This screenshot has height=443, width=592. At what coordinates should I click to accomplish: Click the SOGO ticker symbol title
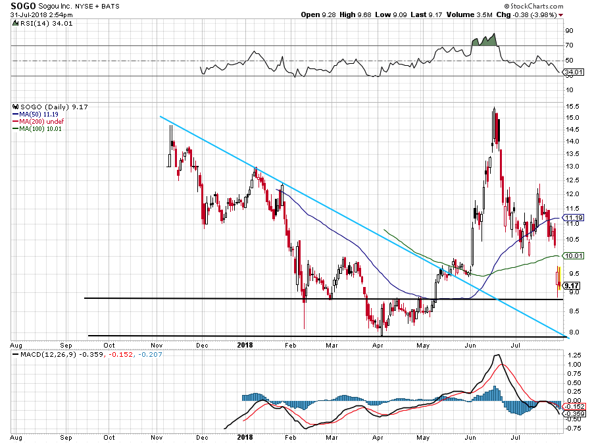coord(23,6)
